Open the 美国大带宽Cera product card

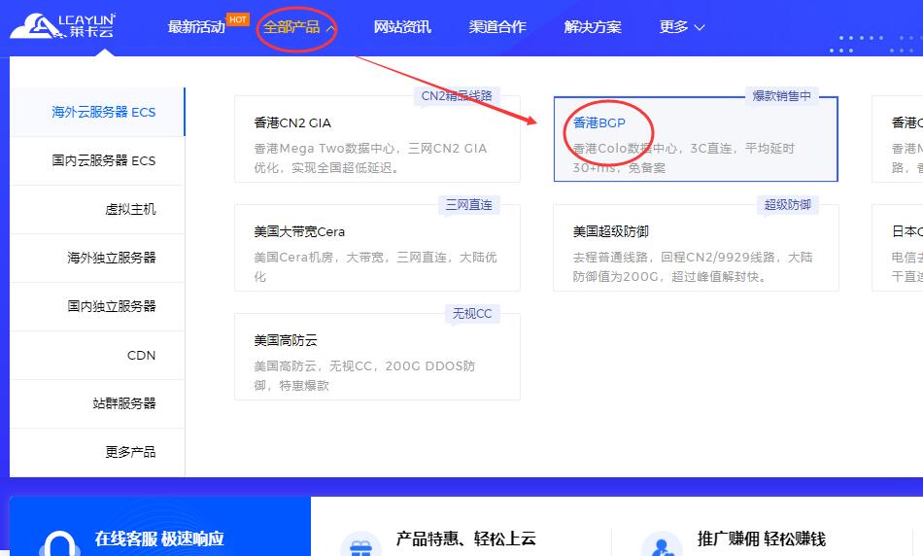(x=377, y=248)
